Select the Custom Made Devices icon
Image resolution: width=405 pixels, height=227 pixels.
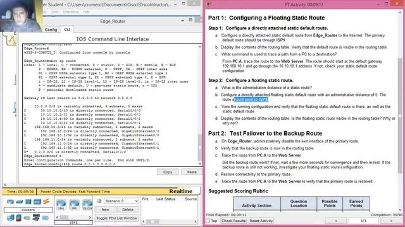point(36,218)
